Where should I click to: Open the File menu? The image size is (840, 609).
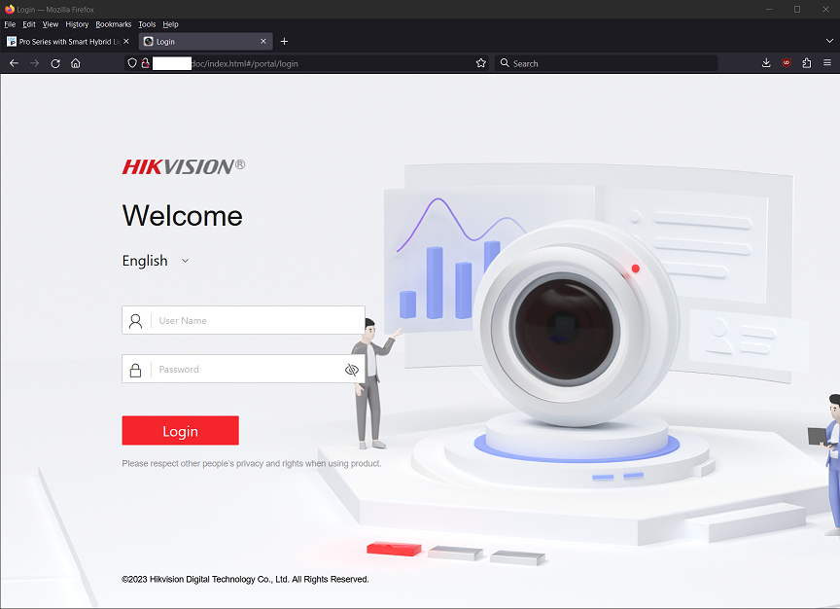10,24
